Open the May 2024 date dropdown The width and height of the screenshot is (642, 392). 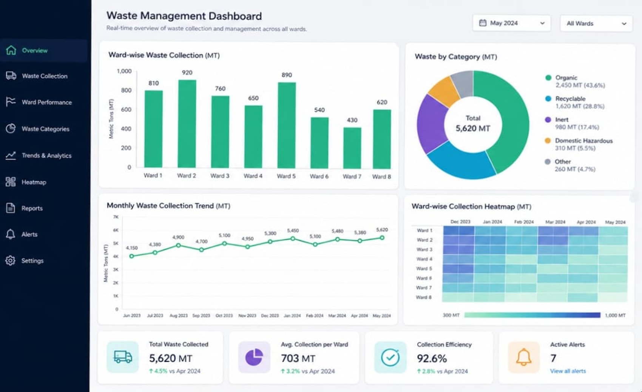click(x=512, y=23)
